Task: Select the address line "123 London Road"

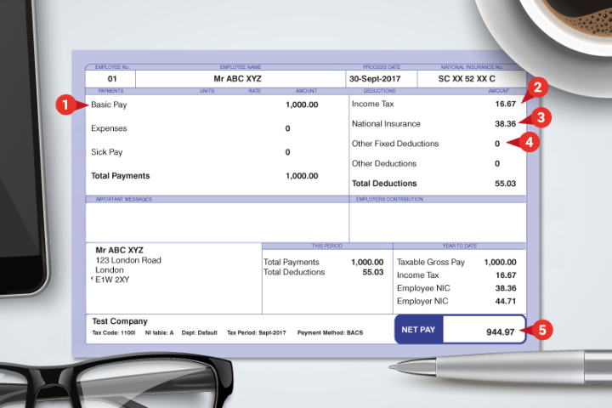Action: [x=128, y=260]
